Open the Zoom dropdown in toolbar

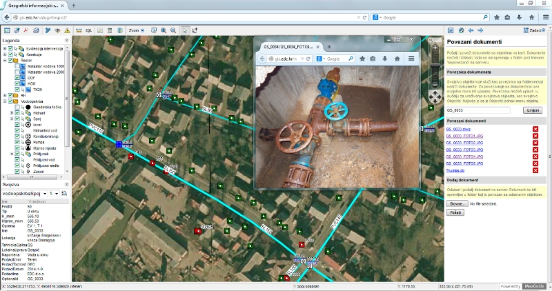tap(136, 30)
